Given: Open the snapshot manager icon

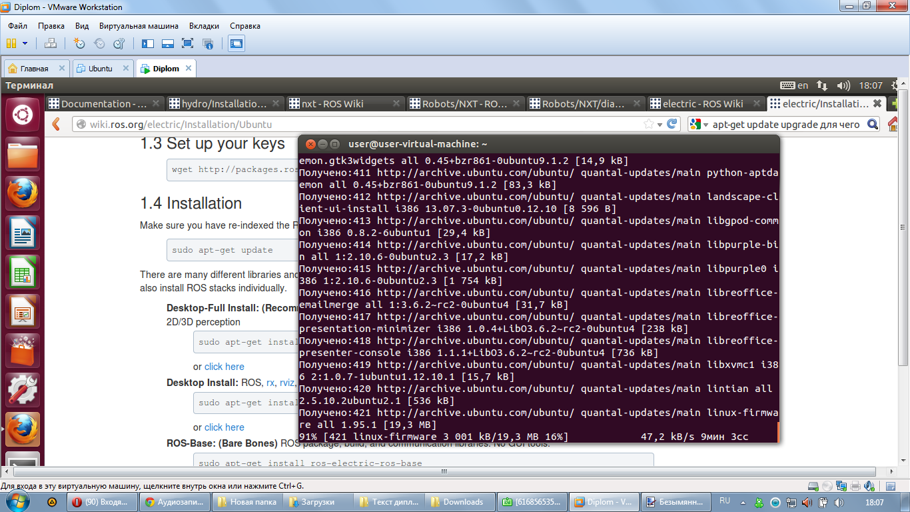Looking at the screenshot, I should pos(119,43).
